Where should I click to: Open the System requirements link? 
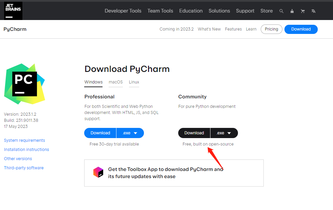[x=24, y=140]
